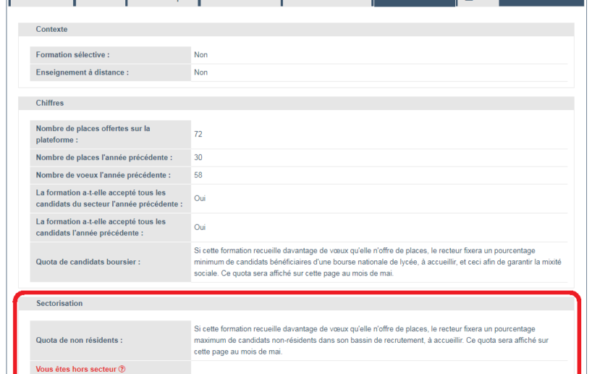This screenshot has width=592, height=374.
Task: Click "Nombre de places l'année précédente" label
Action: [x=104, y=157]
